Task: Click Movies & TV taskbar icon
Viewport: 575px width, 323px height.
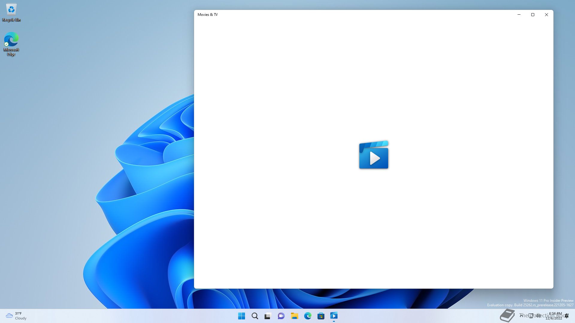Action: (334, 316)
